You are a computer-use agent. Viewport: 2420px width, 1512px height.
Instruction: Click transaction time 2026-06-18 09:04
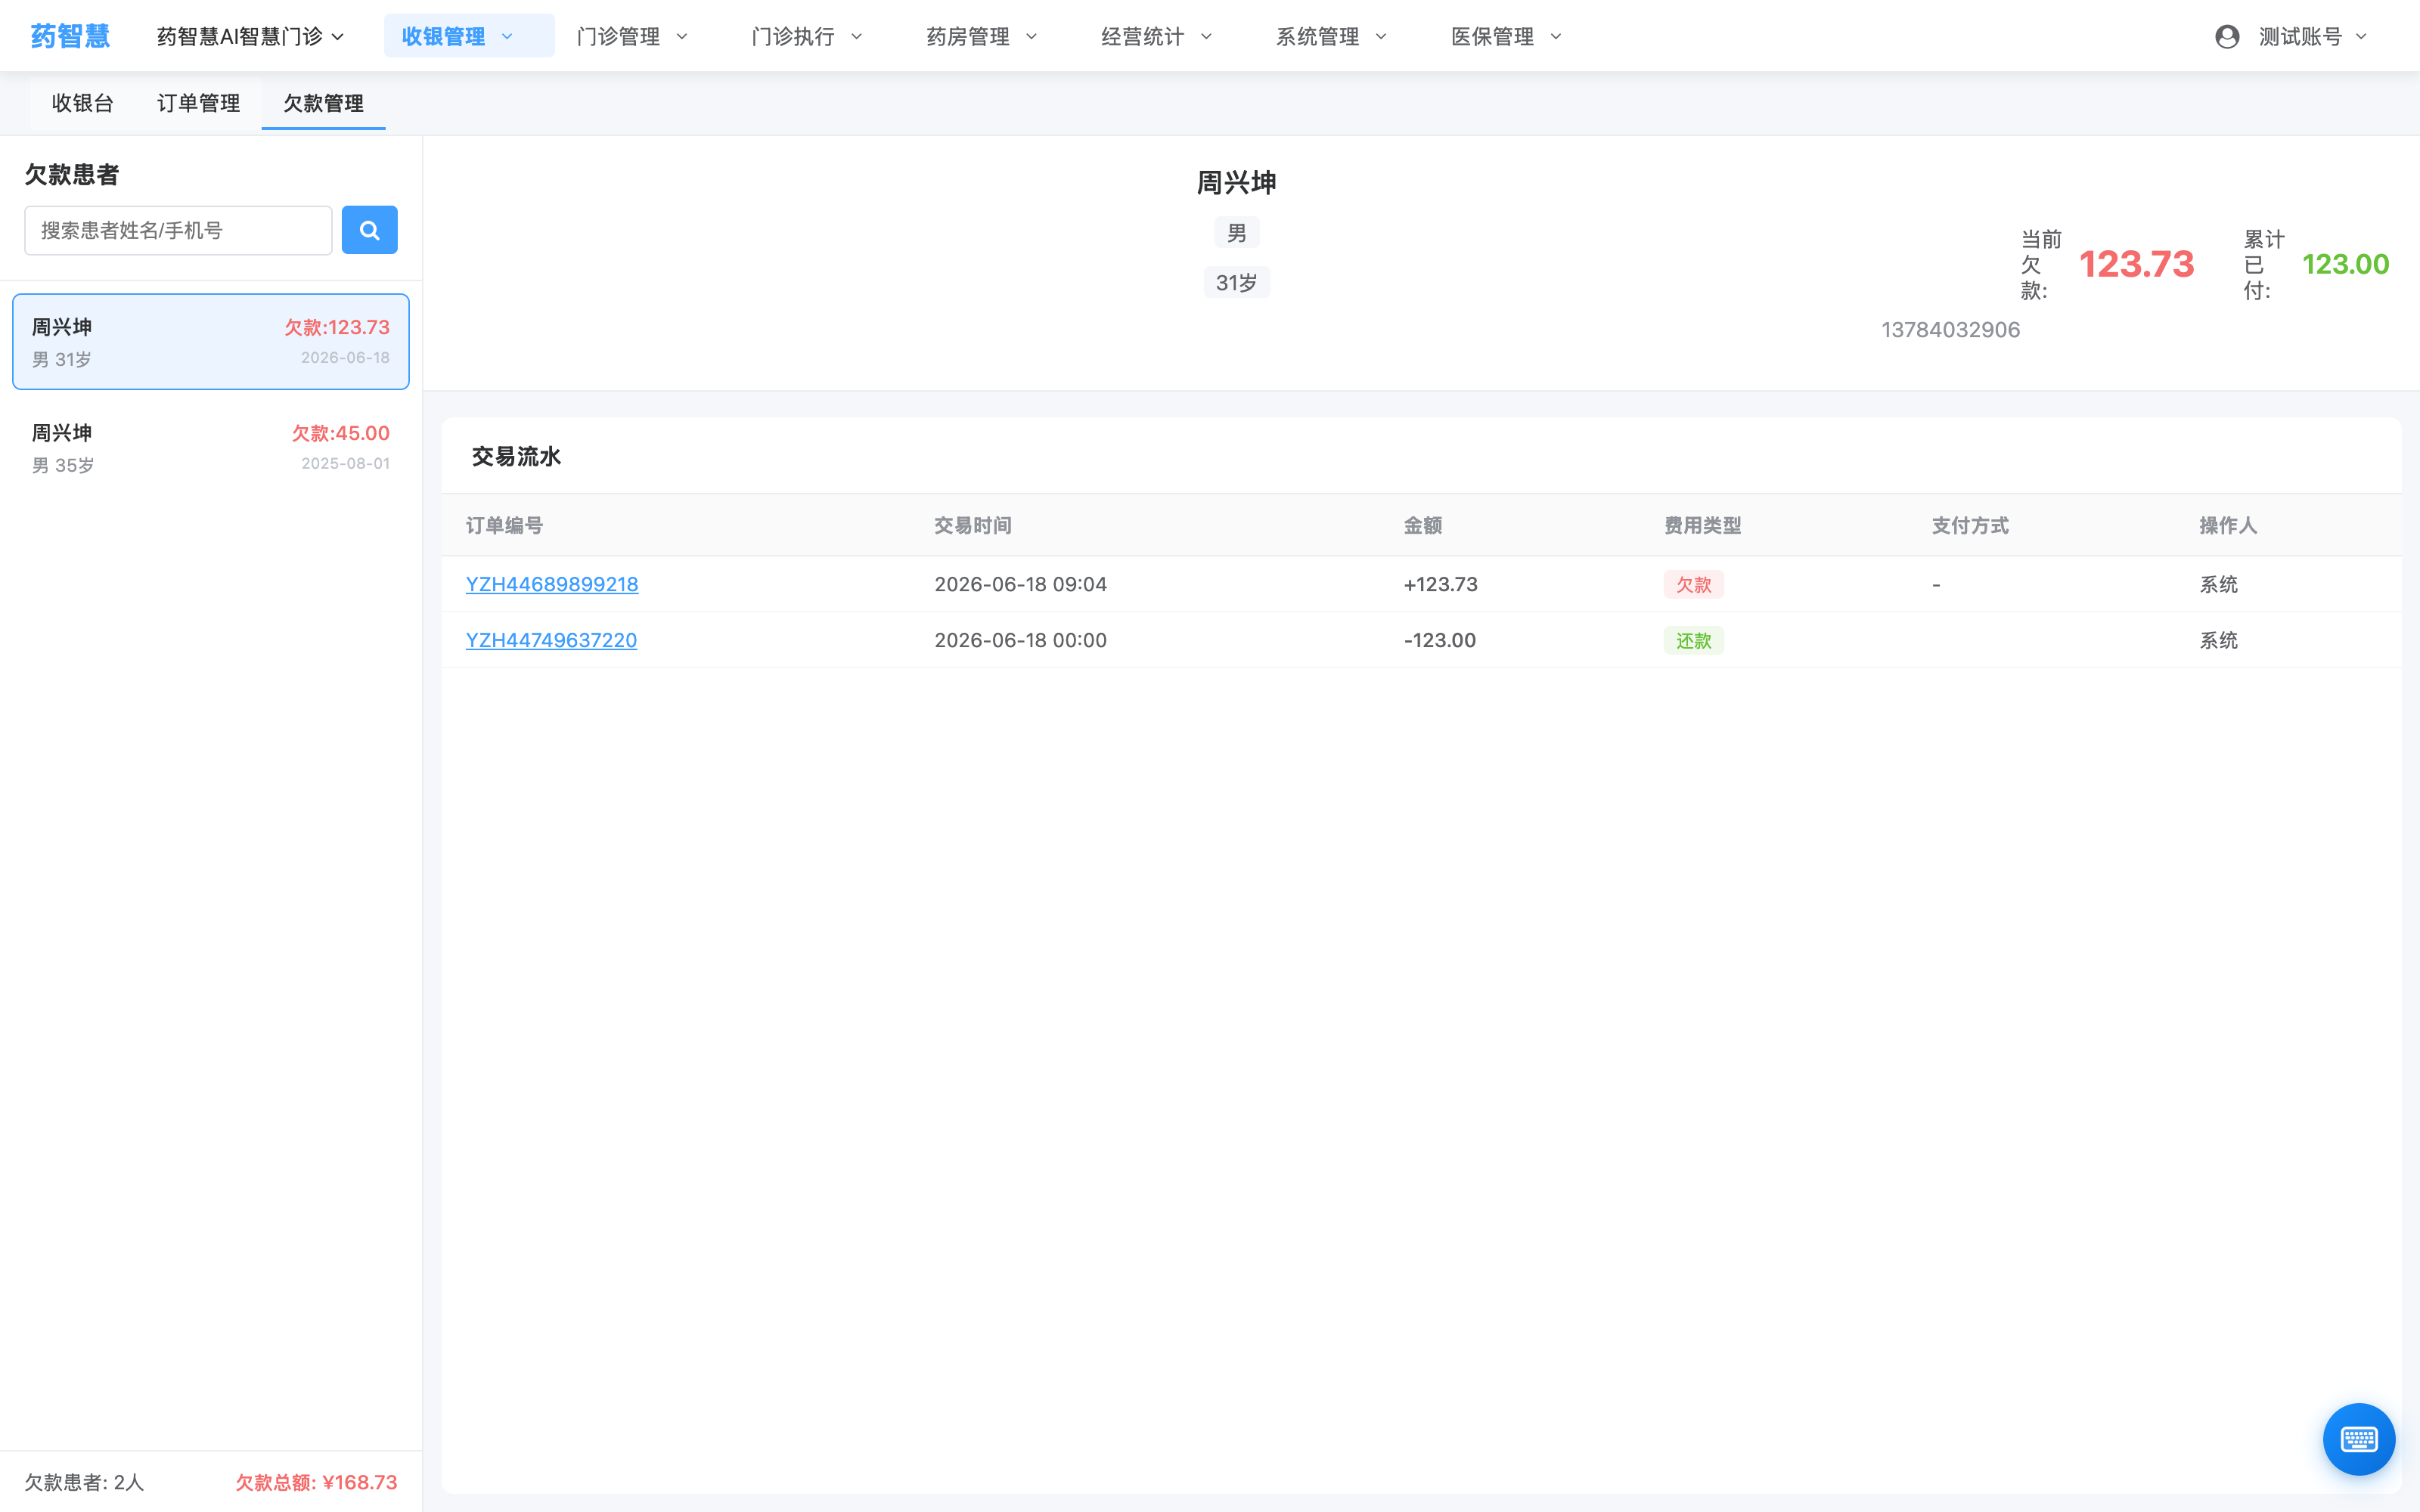(x=1021, y=584)
